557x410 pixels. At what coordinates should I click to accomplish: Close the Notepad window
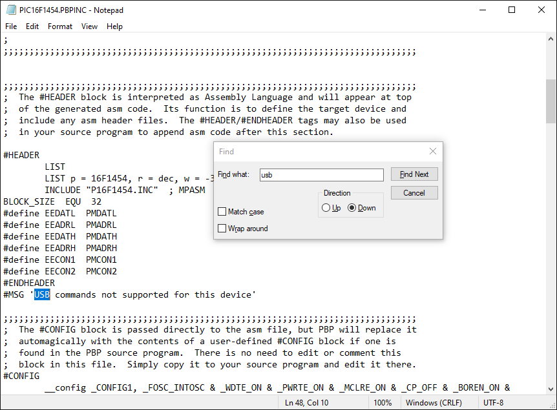(x=541, y=10)
